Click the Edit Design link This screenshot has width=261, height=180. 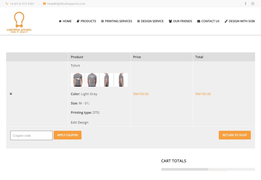[80, 123]
